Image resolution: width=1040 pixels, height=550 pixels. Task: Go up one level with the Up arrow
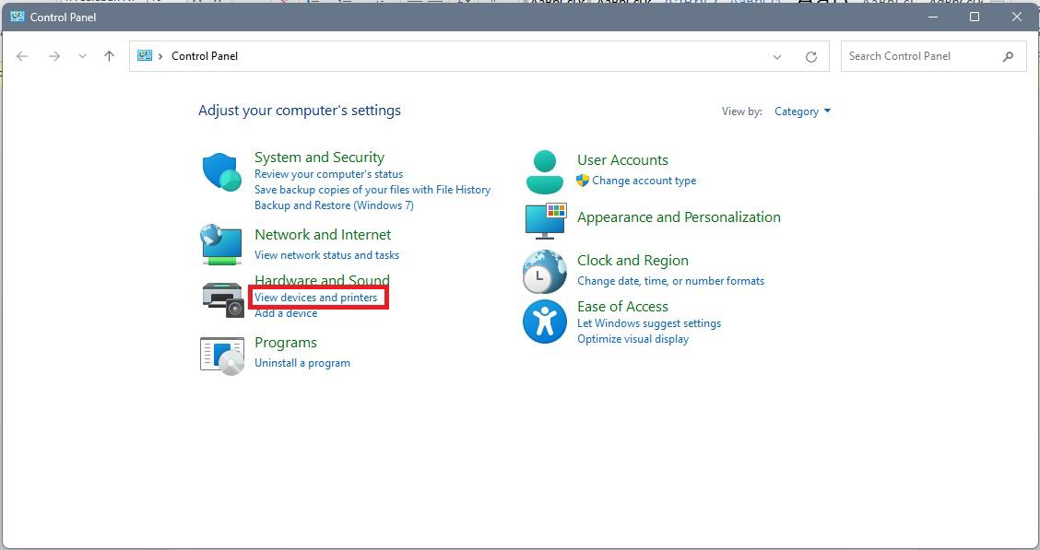109,56
